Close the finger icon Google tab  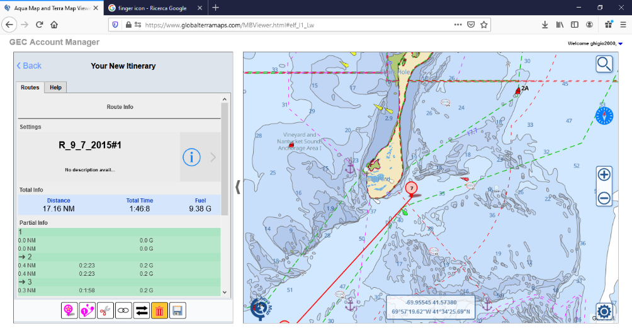pyautogui.click(x=200, y=8)
